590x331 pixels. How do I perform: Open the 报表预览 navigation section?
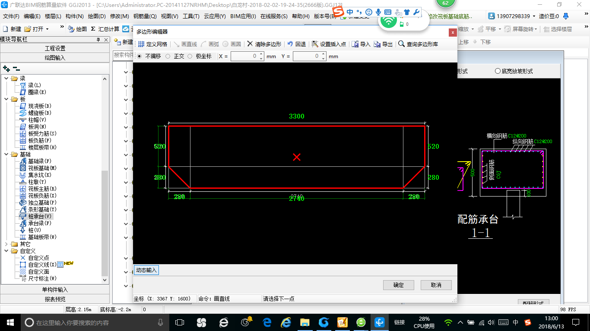click(x=55, y=299)
